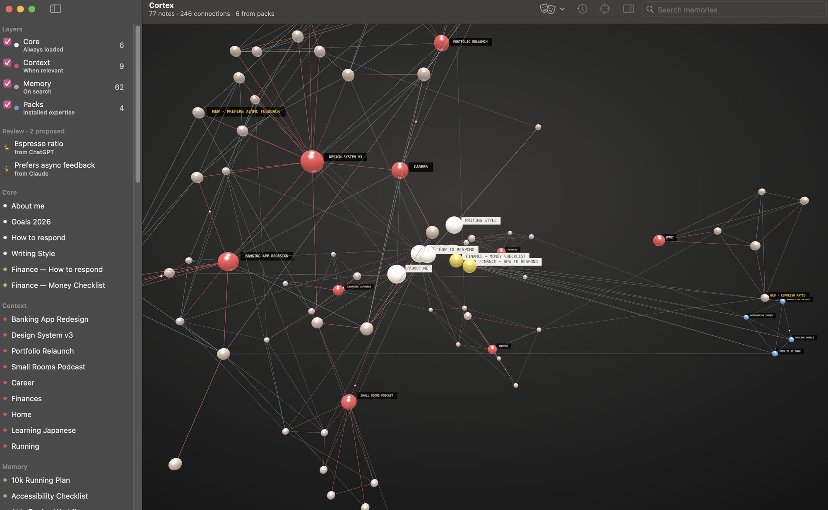Open the history clock icon
The width and height of the screenshot is (828, 510).
point(582,9)
